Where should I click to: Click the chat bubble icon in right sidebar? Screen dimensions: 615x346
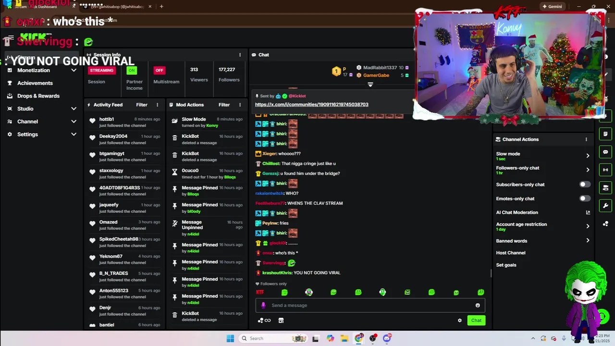(x=605, y=152)
